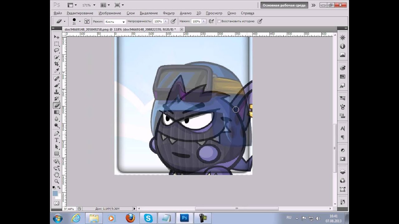Screen dimensions: 399x224
Task: Select the Gradient tool
Action: coord(56,112)
